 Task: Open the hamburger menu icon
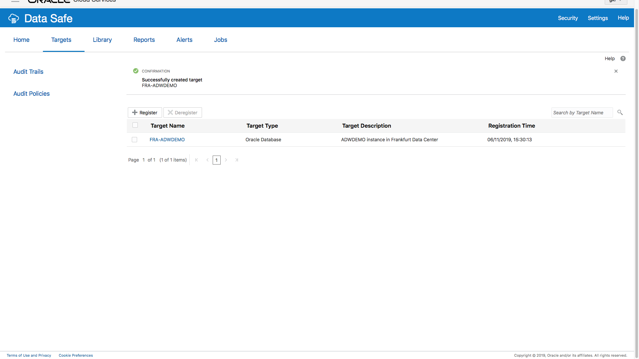15,1
